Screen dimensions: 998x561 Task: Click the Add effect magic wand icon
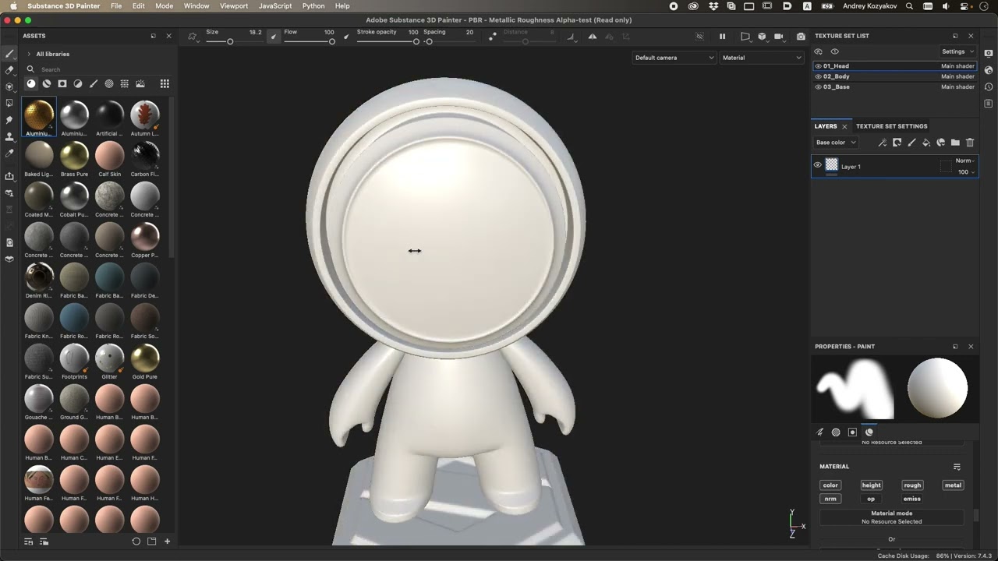[x=882, y=143]
